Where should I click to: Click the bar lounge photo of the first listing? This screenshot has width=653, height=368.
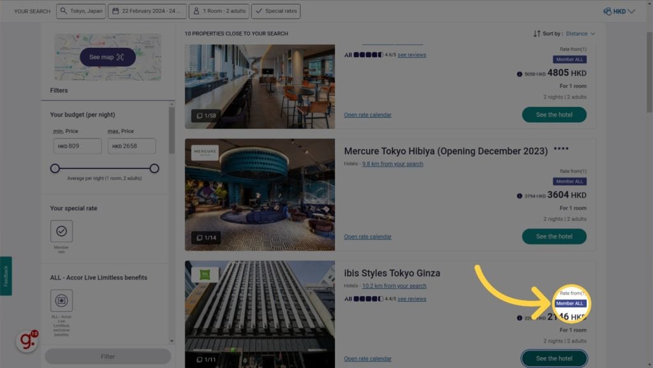point(260,87)
